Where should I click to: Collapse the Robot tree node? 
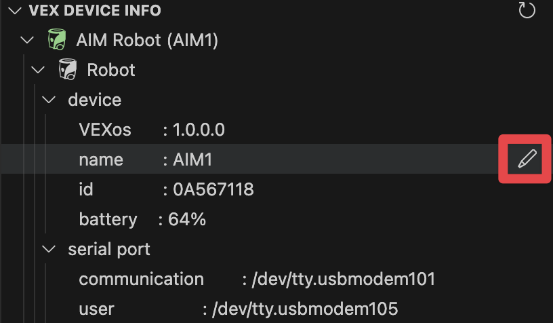pos(39,70)
